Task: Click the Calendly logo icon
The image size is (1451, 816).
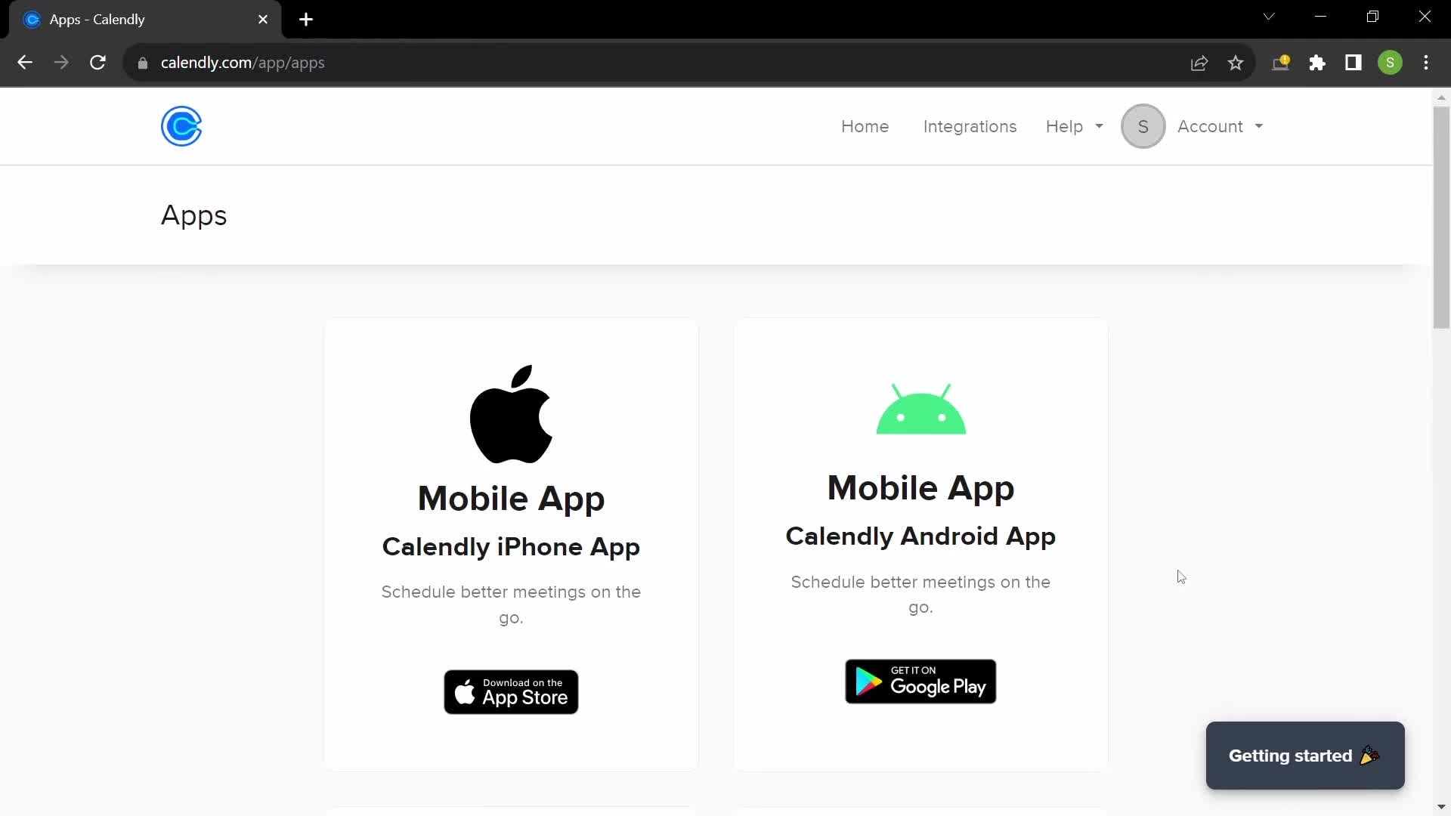Action: (x=181, y=125)
